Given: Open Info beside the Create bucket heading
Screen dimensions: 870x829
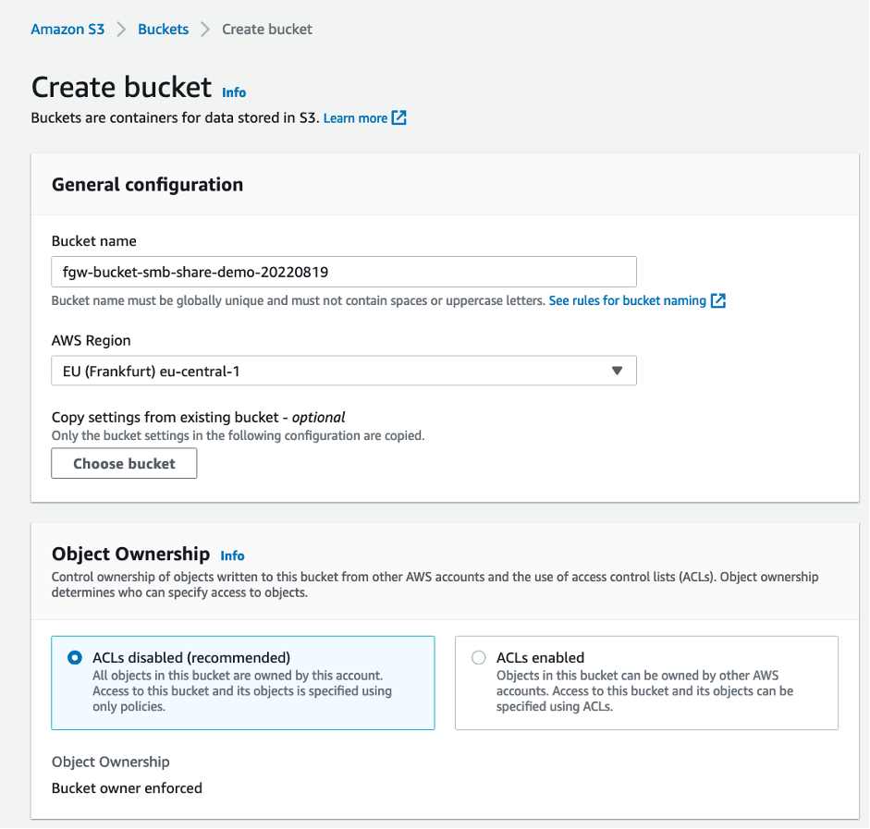Looking at the screenshot, I should tap(234, 92).
